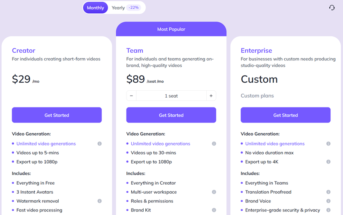Image resolution: width=343 pixels, height=215 pixels.
Task: Click info icon beside Export up to 4K
Action: pyautogui.click(x=328, y=162)
